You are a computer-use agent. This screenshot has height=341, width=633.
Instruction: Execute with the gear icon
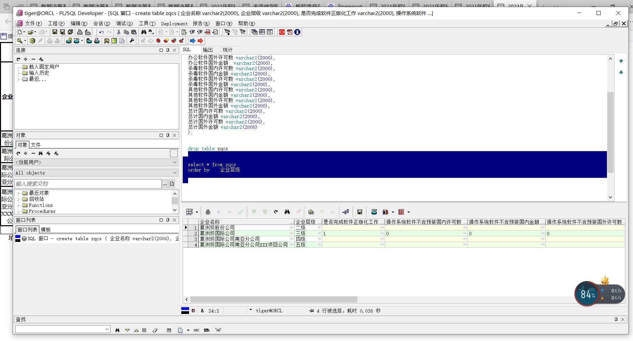tap(32, 41)
